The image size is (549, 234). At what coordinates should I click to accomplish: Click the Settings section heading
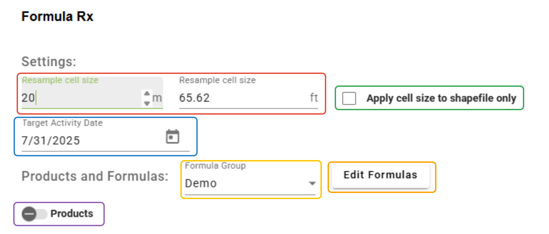[49, 62]
